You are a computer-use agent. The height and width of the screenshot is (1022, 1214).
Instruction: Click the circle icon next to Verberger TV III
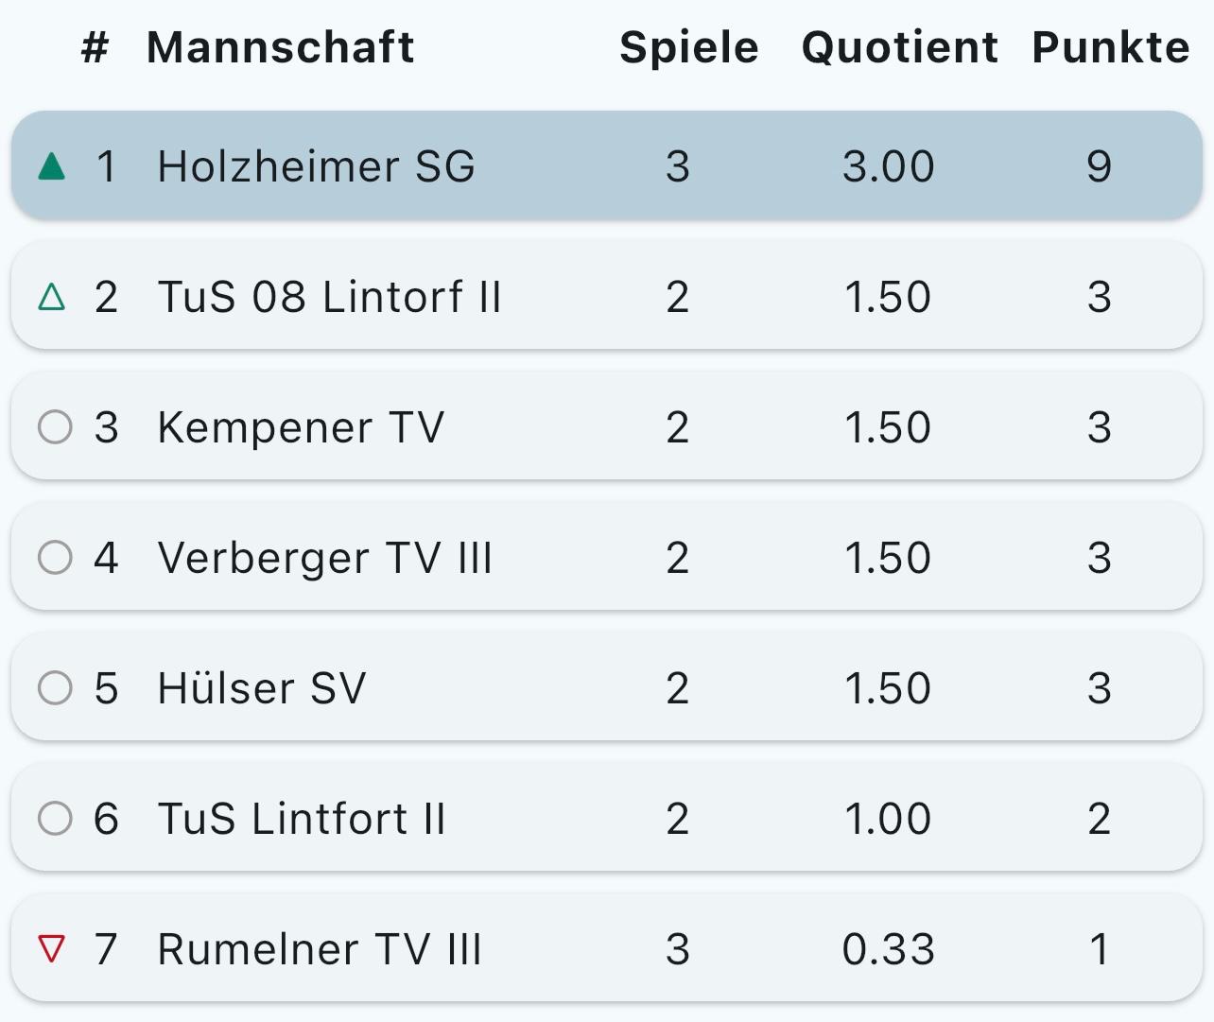tap(55, 558)
